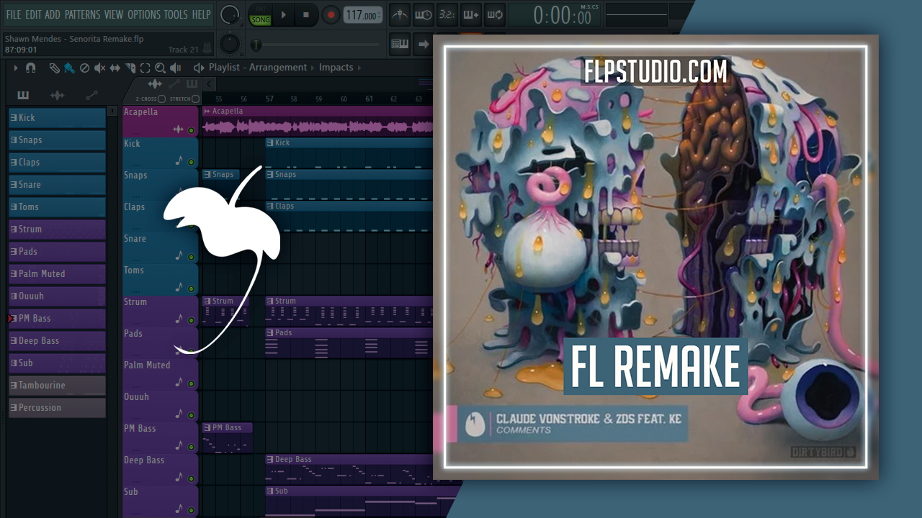This screenshot has width=922, height=518.
Task: Select the Paint brush tool
Action: point(69,68)
